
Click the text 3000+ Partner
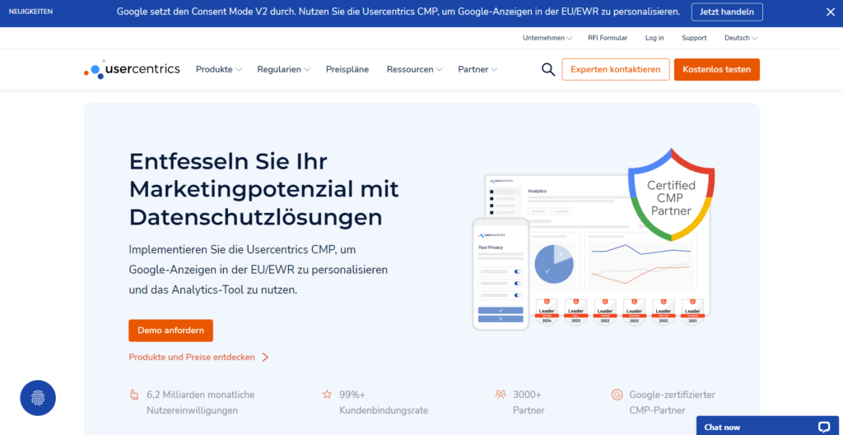[529, 402]
